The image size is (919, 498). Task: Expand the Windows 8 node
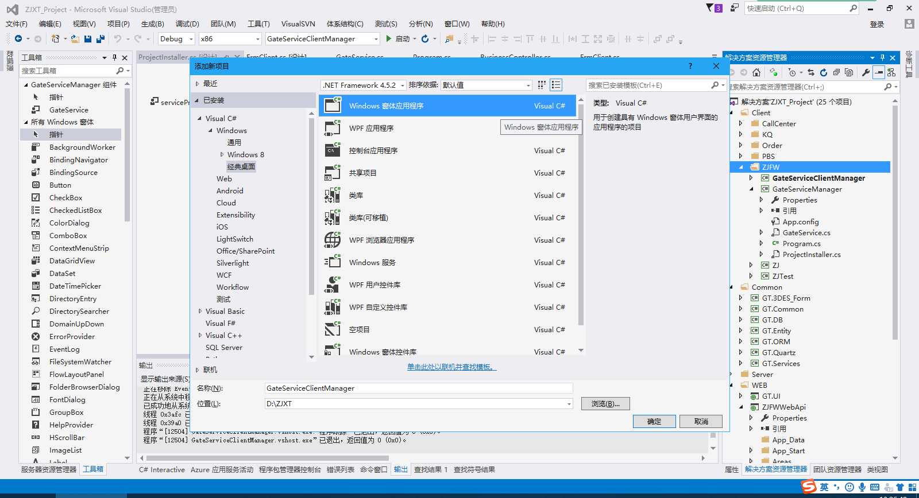(222, 154)
